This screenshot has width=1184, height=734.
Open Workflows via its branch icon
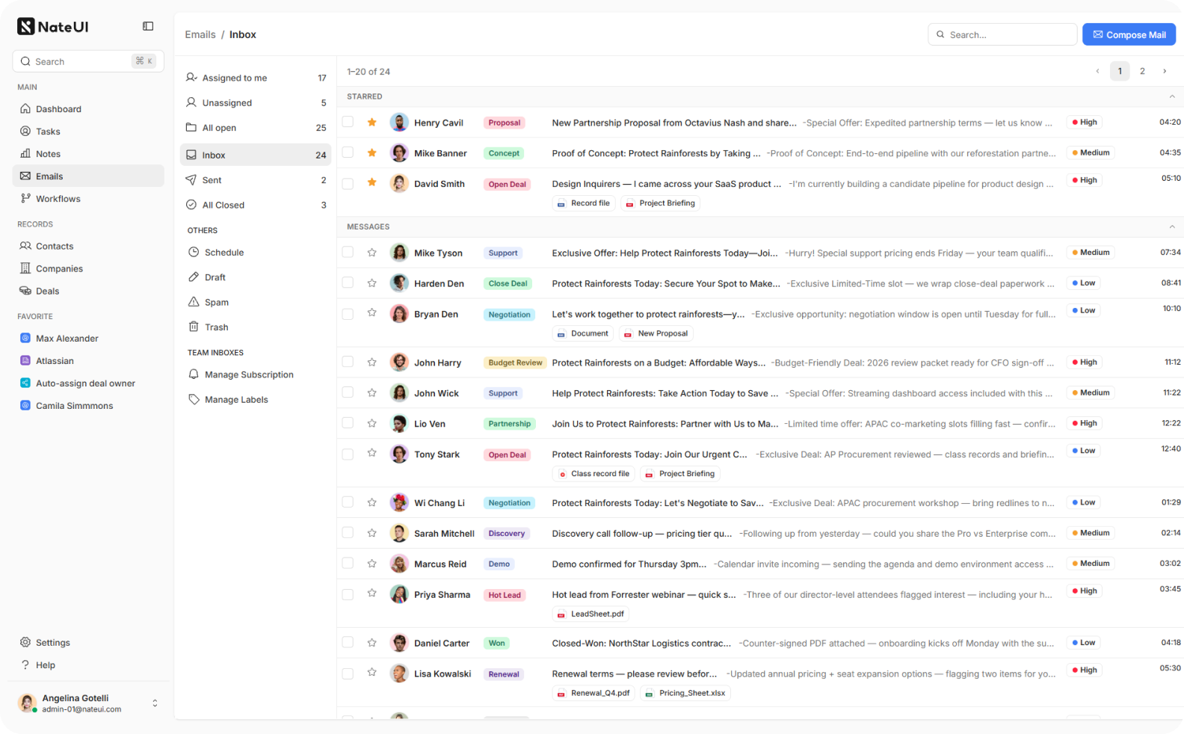[25, 198]
